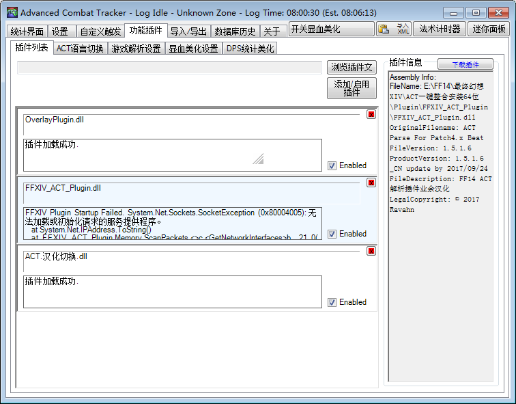Select the 功能插件 tab

[x=146, y=30]
